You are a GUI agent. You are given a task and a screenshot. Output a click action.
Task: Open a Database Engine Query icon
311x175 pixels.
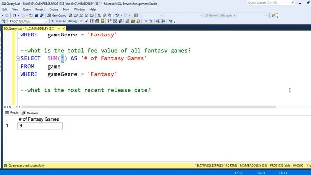tap(70, 15)
